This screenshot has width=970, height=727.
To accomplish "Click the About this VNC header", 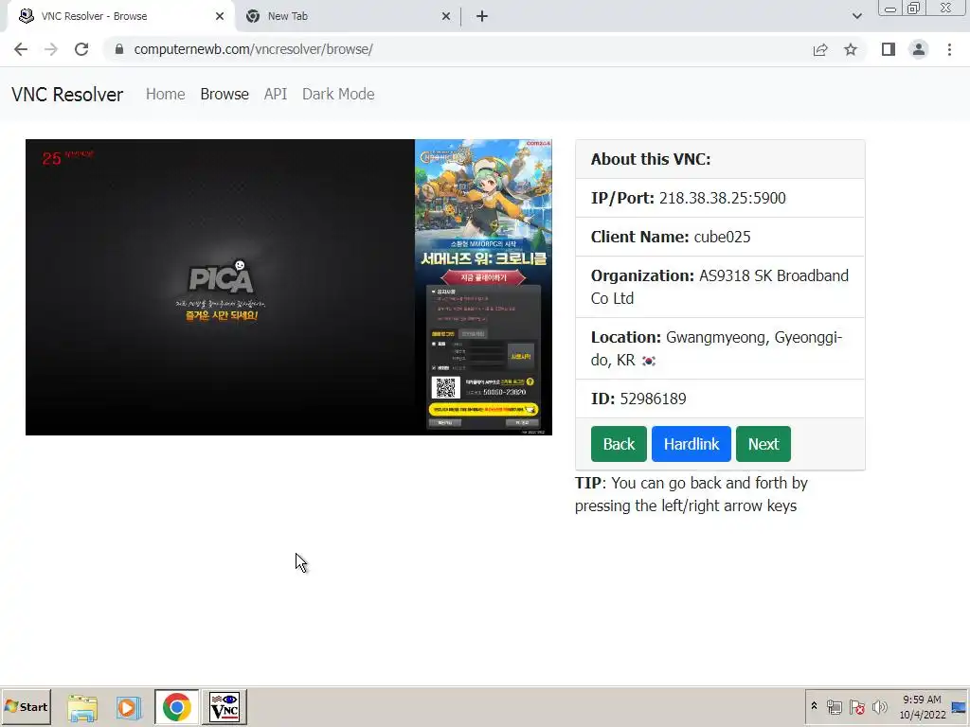I will (x=720, y=159).
